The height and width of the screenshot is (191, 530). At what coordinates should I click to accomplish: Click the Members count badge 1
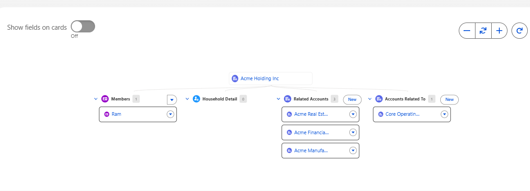tap(136, 99)
